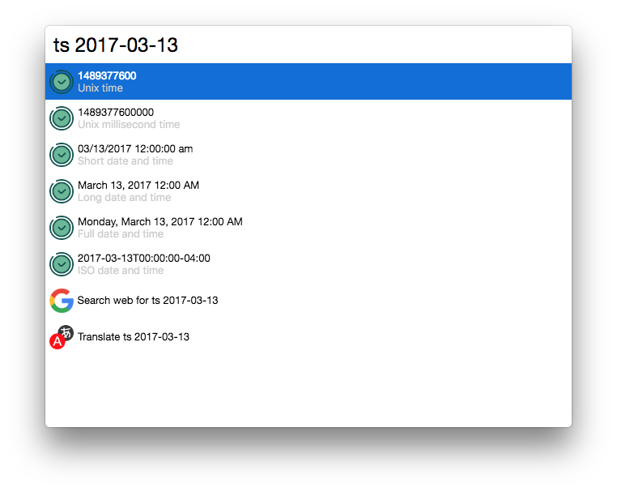Click the ISO date and time subtitle
The height and width of the screenshot is (492, 617).
pos(121,271)
